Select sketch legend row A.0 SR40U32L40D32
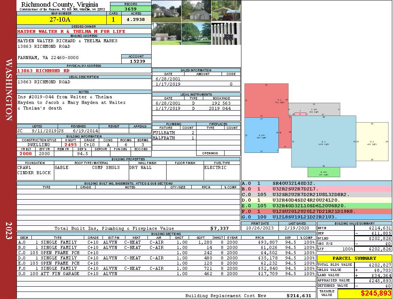The height and width of the screenshot is (299, 393). (316, 184)
